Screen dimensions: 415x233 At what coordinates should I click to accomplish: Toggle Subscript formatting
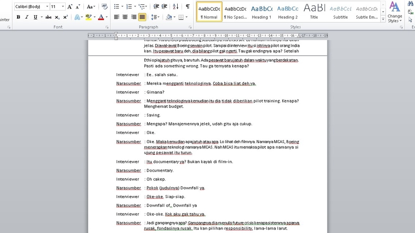click(57, 17)
